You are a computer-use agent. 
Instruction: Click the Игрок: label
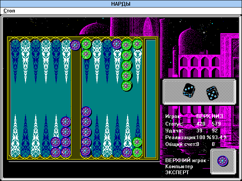click(x=173, y=116)
